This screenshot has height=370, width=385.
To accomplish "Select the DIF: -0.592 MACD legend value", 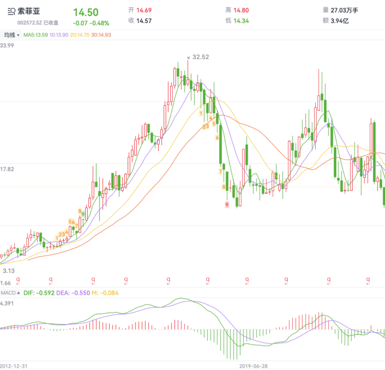I will click(39, 293).
